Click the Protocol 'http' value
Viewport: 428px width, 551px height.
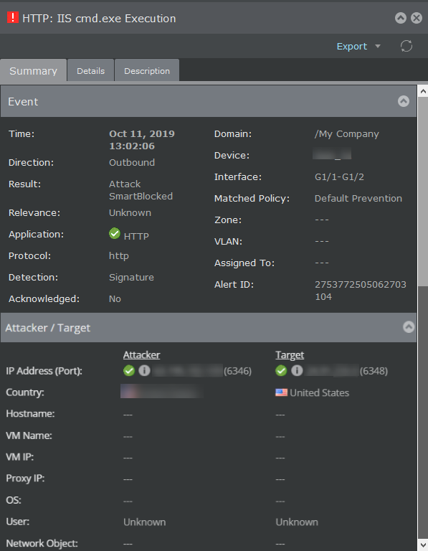tap(119, 256)
